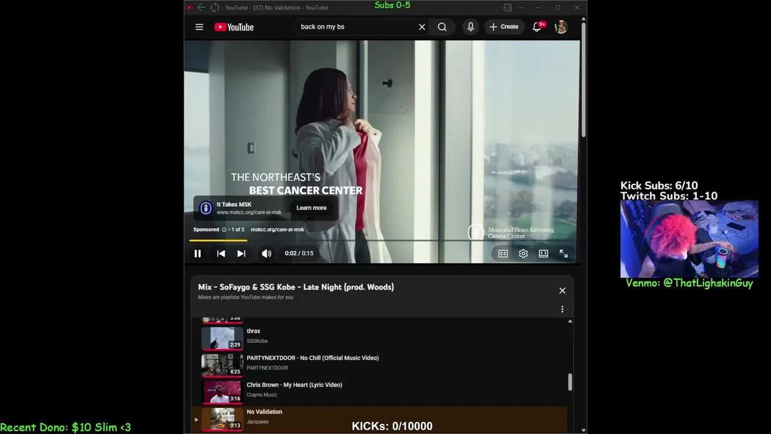Viewport: 771px width, 434px height.
Task: Click the 'Mix - SoFaygo & SSG Kobe - Late Night' title
Action: (296, 288)
